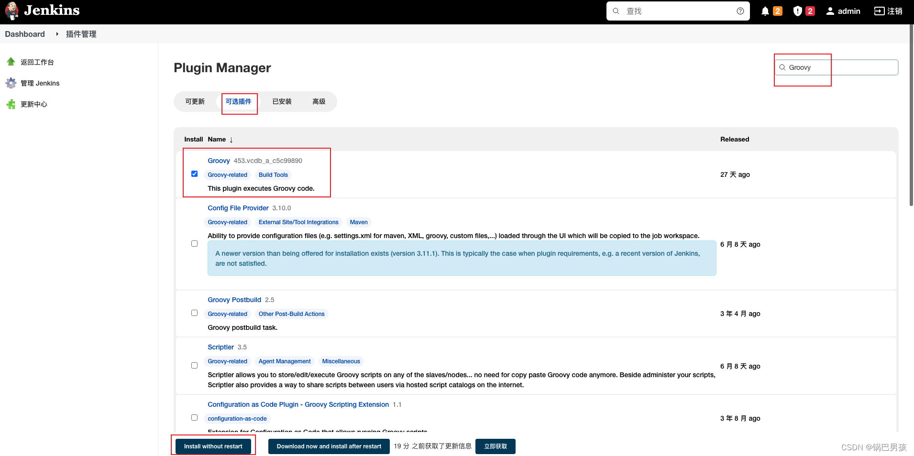Check the Groovy Postbuild checkbox
914x456 pixels.
[194, 313]
